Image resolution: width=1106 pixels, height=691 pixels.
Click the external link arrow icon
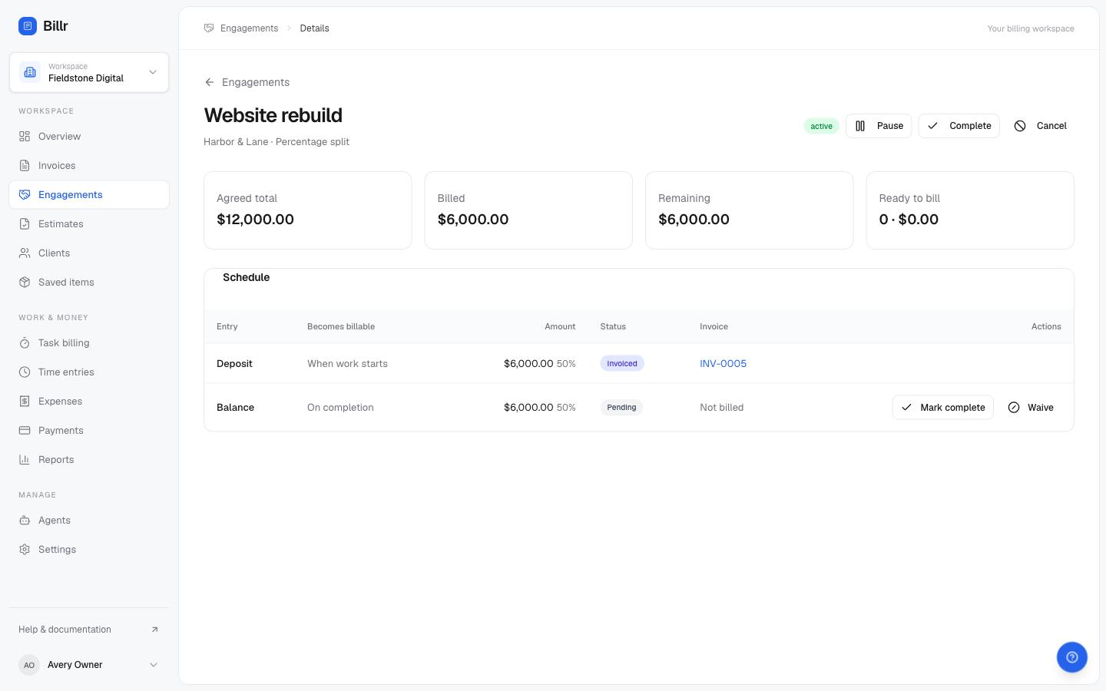pyautogui.click(x=154, y=630)
